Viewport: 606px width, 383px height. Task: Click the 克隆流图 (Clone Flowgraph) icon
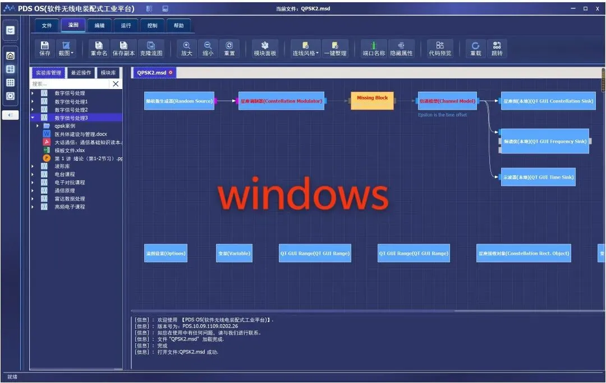click(151, 49)
